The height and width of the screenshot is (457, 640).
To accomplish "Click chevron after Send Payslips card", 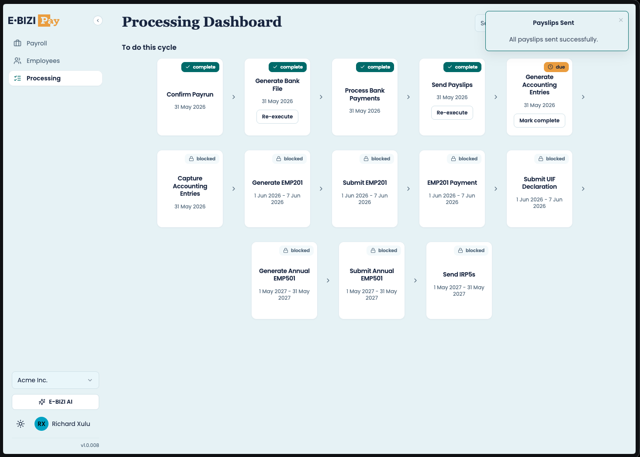I will click(496, 97).
